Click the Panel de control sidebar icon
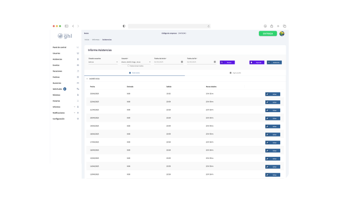 (78, 47)
